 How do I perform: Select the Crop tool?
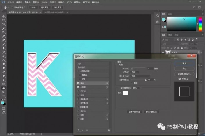(3, 32)
